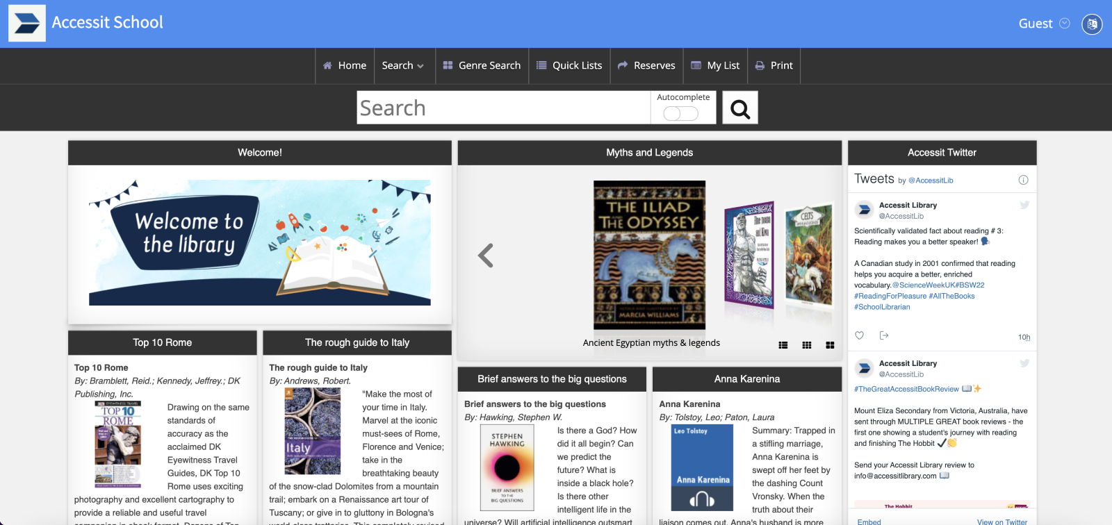This screenshot has height=525, width=1112.
Task: Go to previous book in Myths carousel
Action: [x=486, y=256]
